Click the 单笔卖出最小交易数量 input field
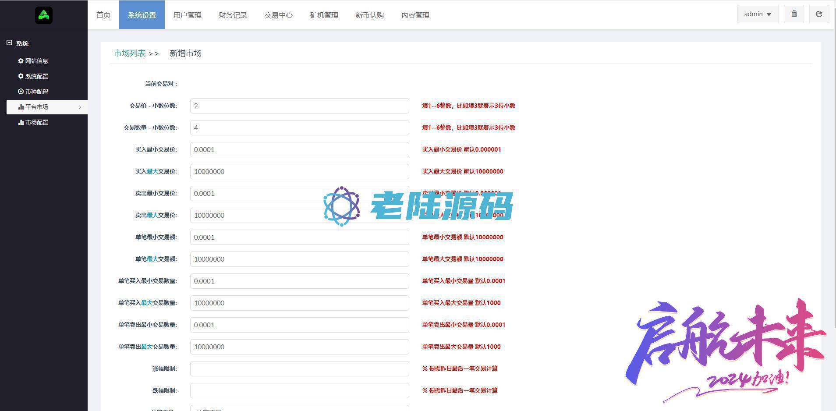Screen dimensions: 836x411 pyautogui.click(x=300, y=325)
